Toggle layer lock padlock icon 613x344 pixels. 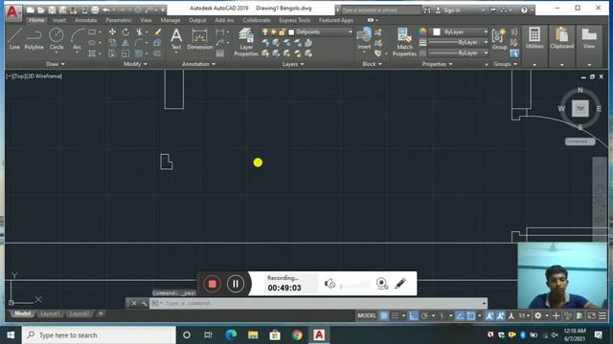tap(282, 32)
